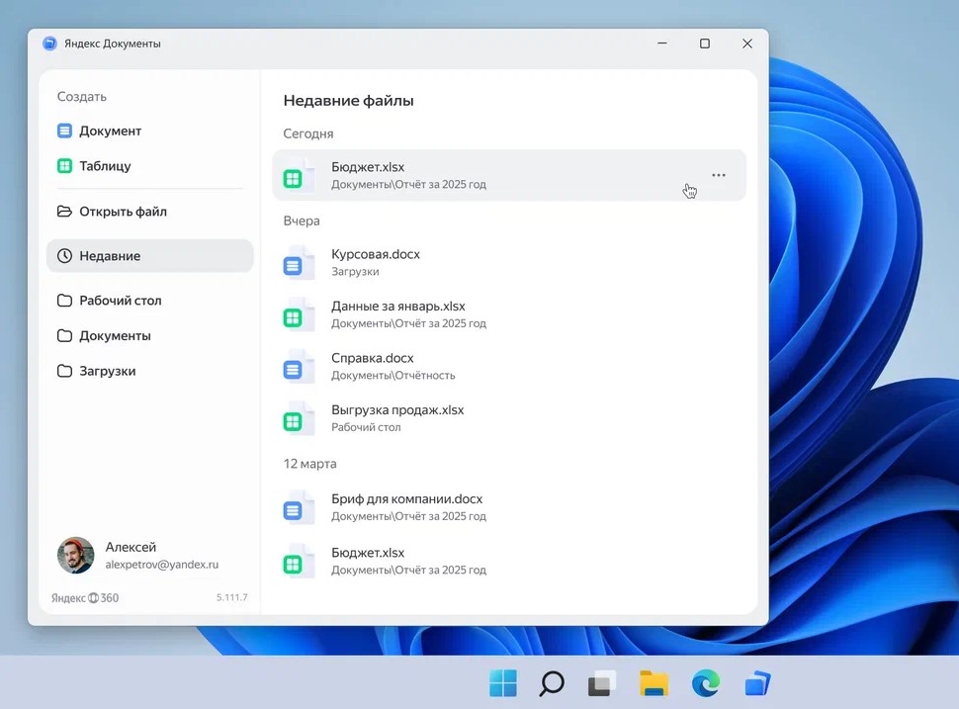Click the blue Document icon under Создать
This screenshot has height=709, width=959.
click(x=64, y=131)
